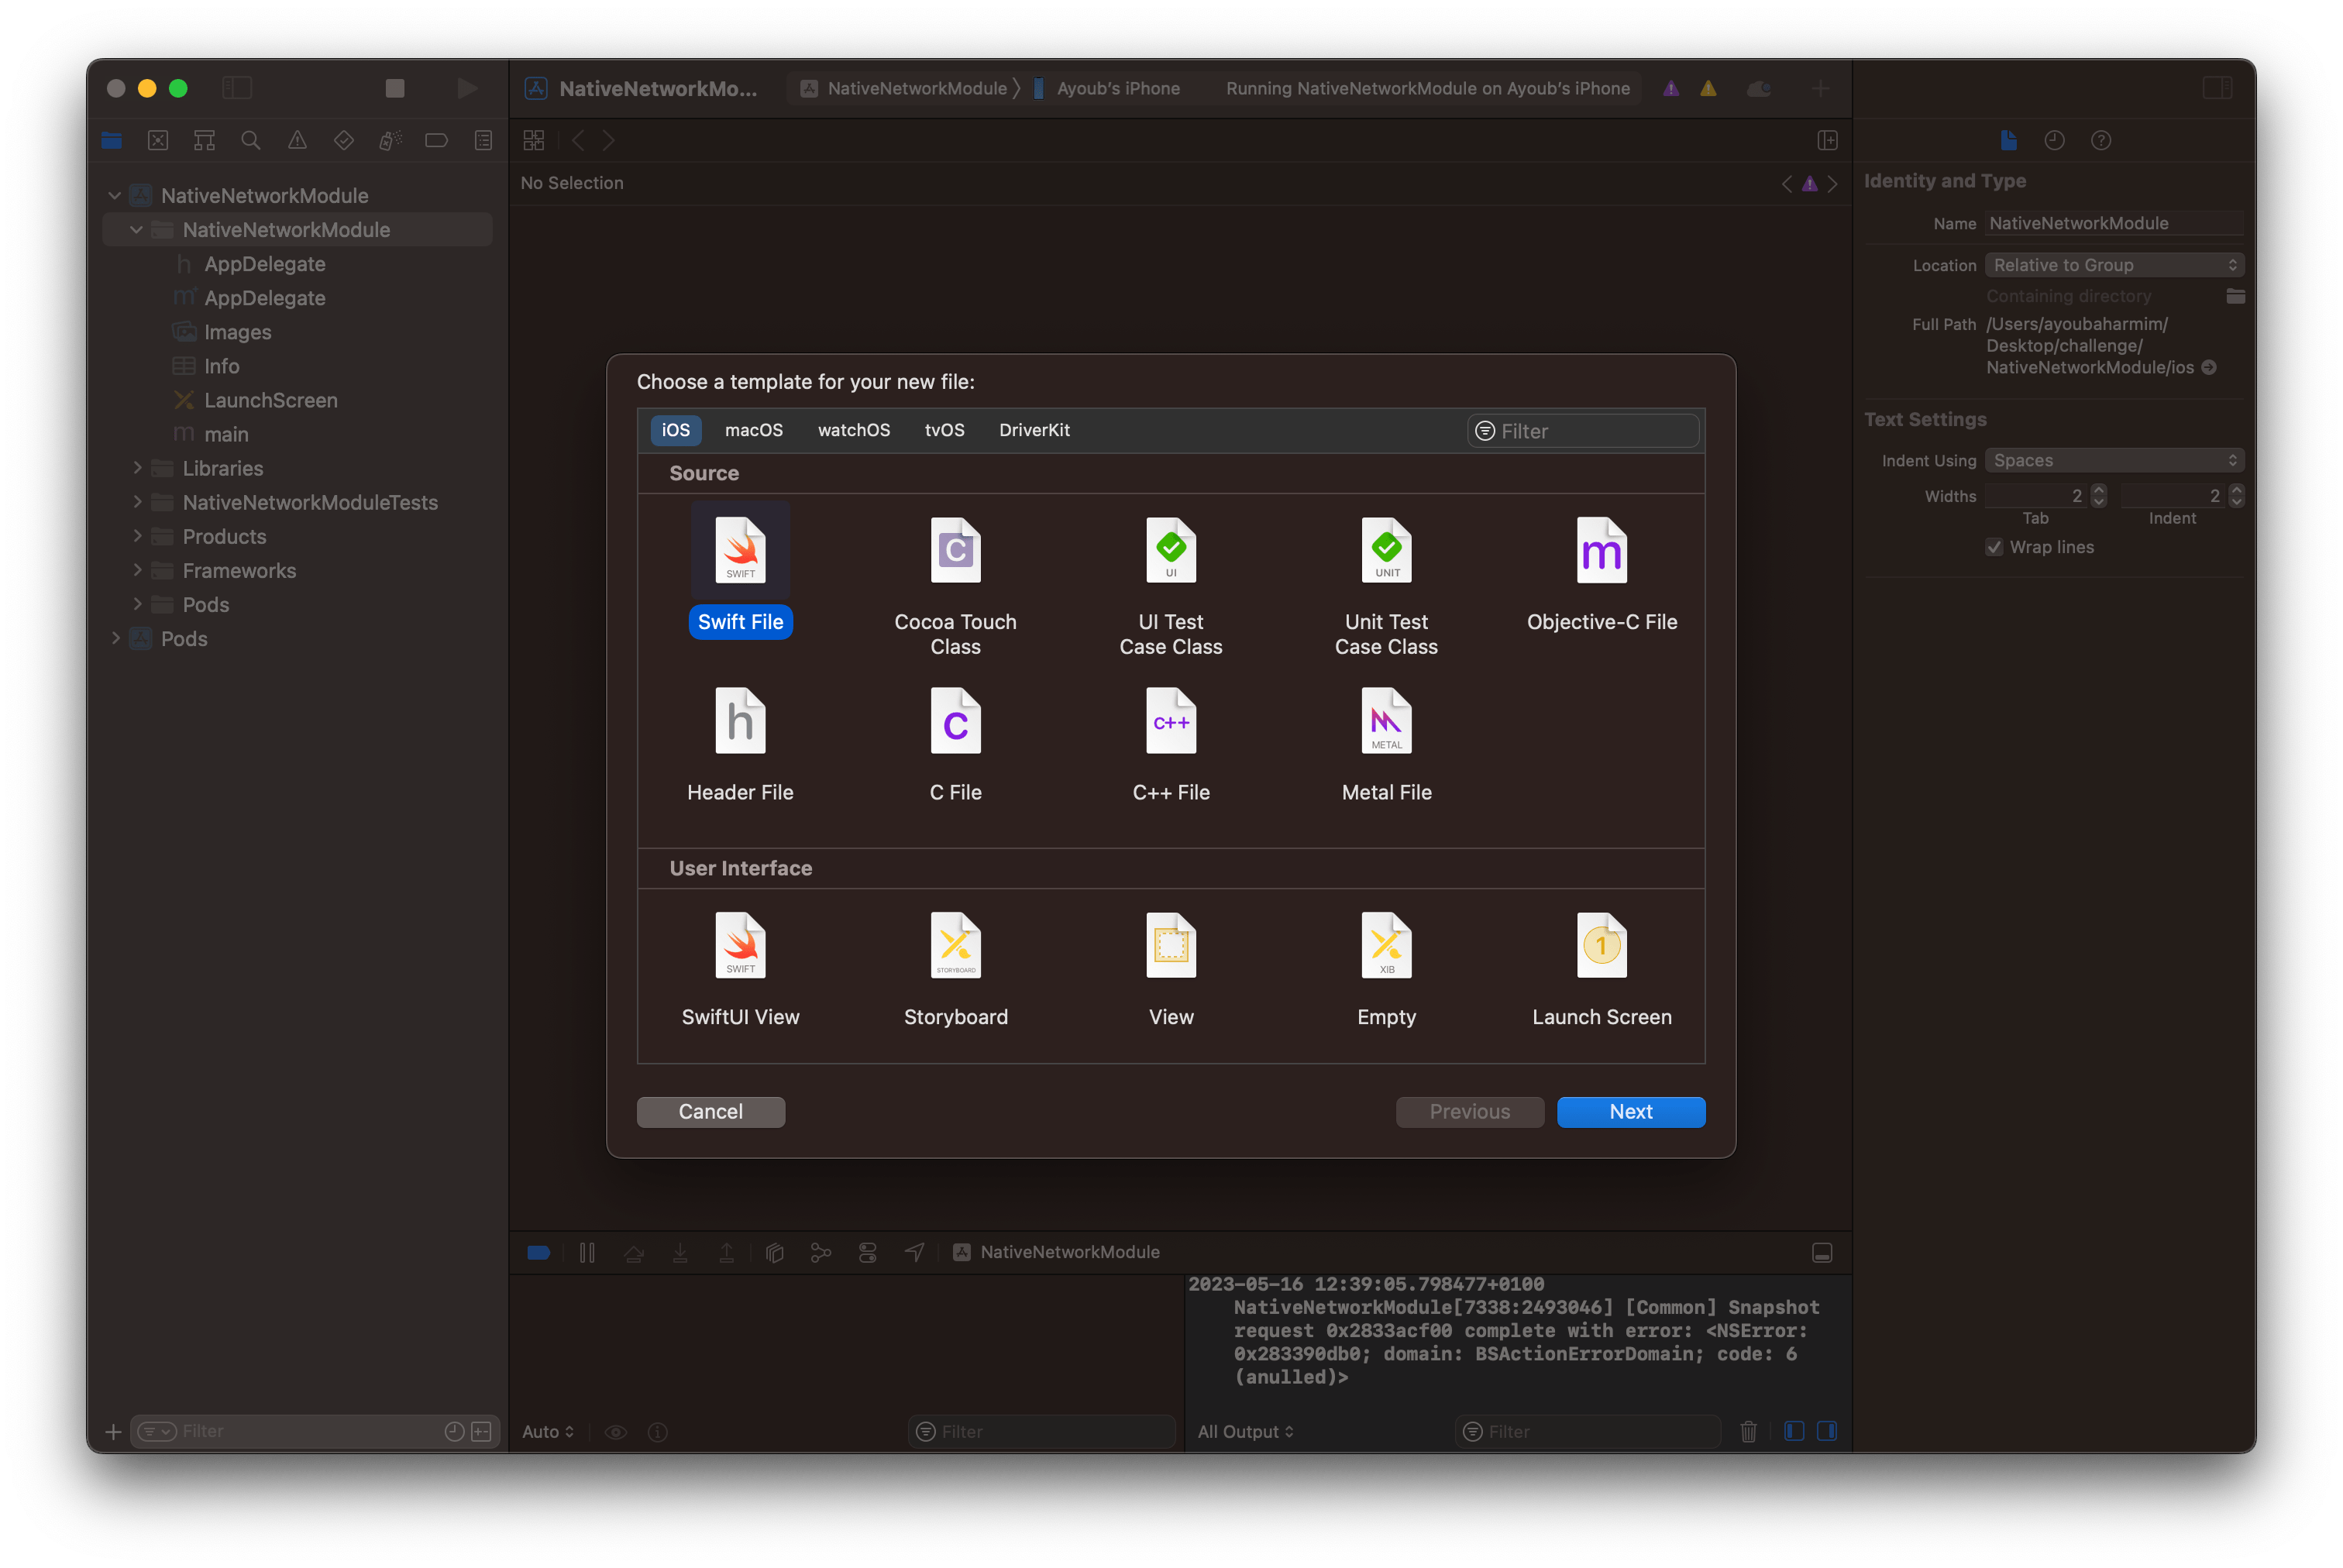The image size is (2343, 1568).
Task: Expand the Products group
Action: 137,535
